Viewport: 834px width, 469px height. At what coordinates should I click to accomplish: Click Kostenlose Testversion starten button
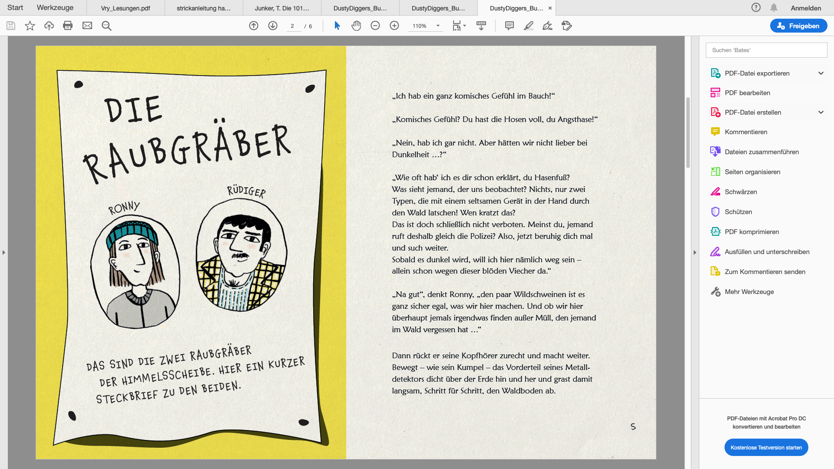(x=766, y=447)
